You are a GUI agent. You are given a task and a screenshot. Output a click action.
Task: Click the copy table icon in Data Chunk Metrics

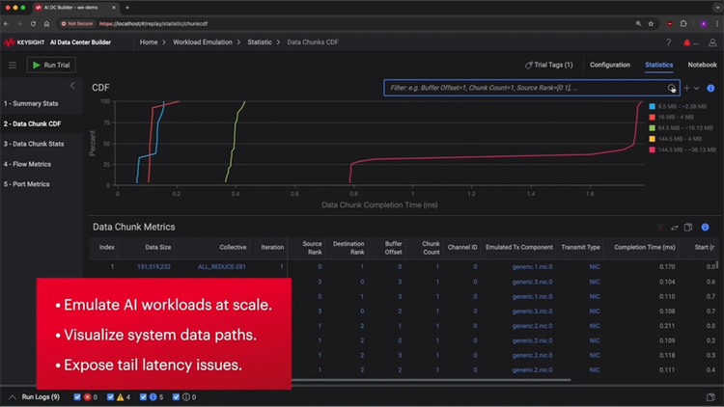(688, 227)
